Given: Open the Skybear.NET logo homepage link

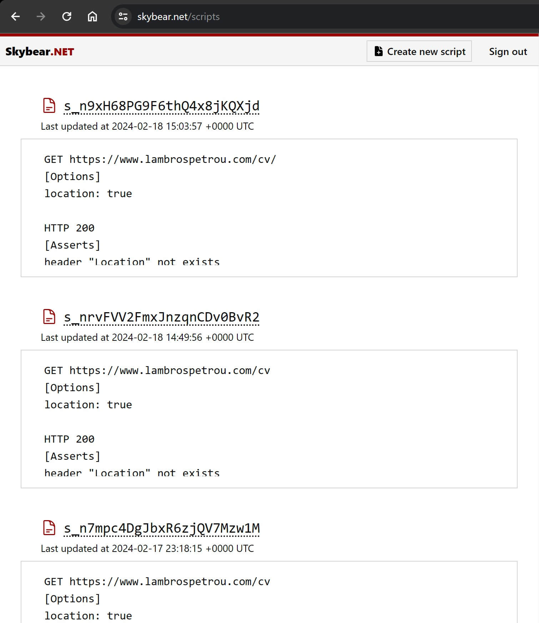Looking at the screenshot, I should (40, 51).
